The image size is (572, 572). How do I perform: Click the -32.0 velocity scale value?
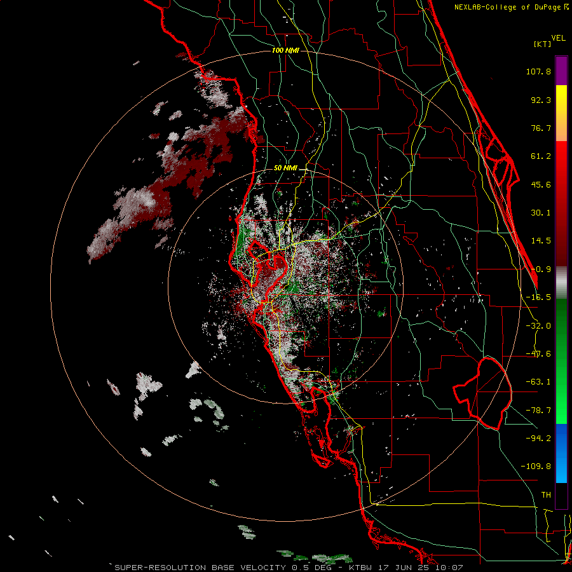pos(538,326)
